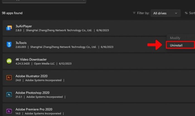Click the Filter by label
Screen dimensions: 195x116
143,13
